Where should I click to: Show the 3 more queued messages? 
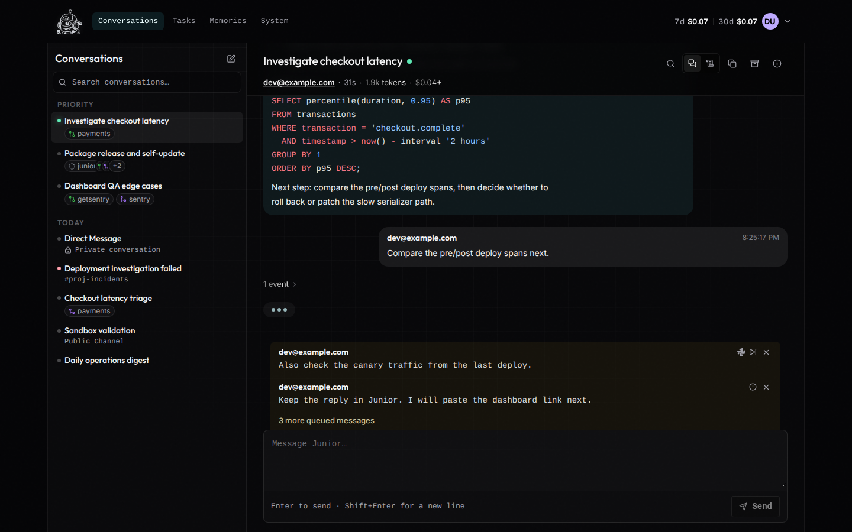pyautogui.click(x=327, y=421)
